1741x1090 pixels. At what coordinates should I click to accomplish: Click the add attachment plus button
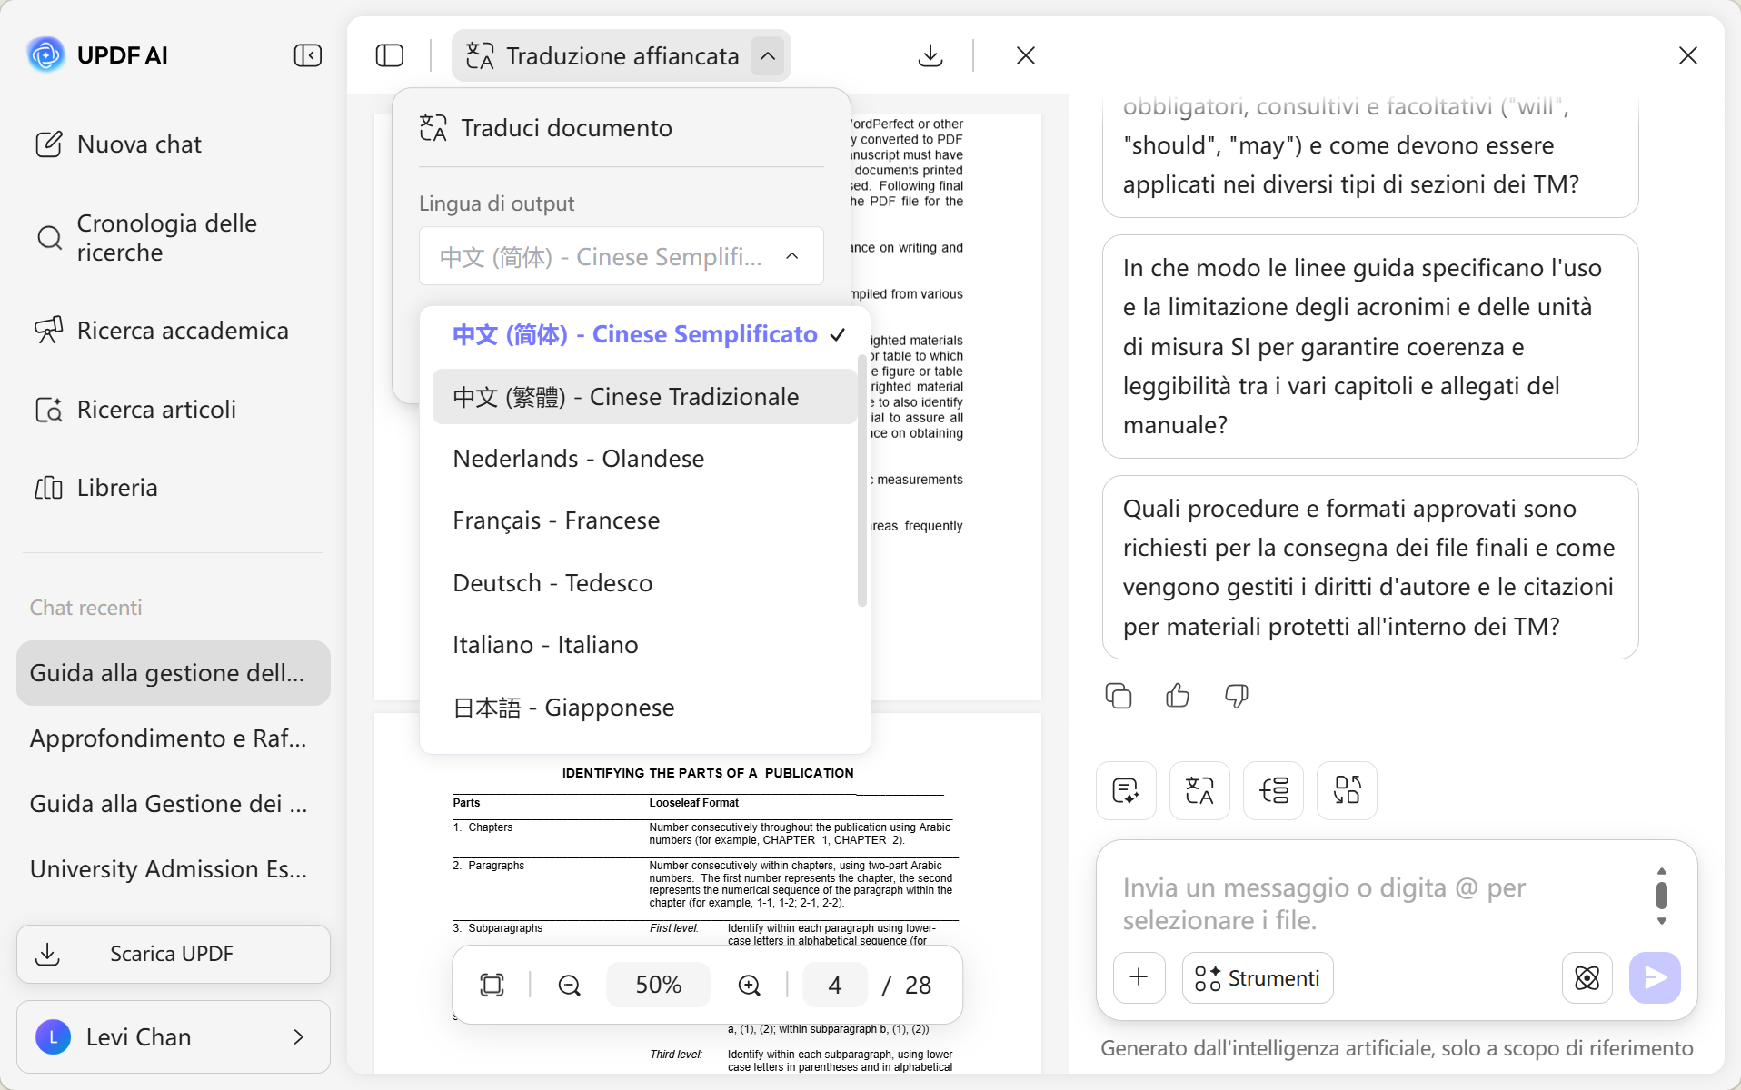[x=1139, y=977]
